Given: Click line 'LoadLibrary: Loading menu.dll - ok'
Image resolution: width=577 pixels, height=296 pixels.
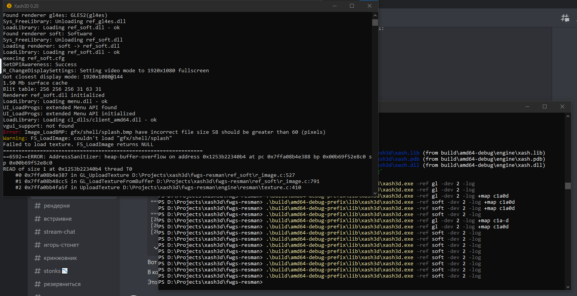Looking at the screenshot, I should 55,101.
